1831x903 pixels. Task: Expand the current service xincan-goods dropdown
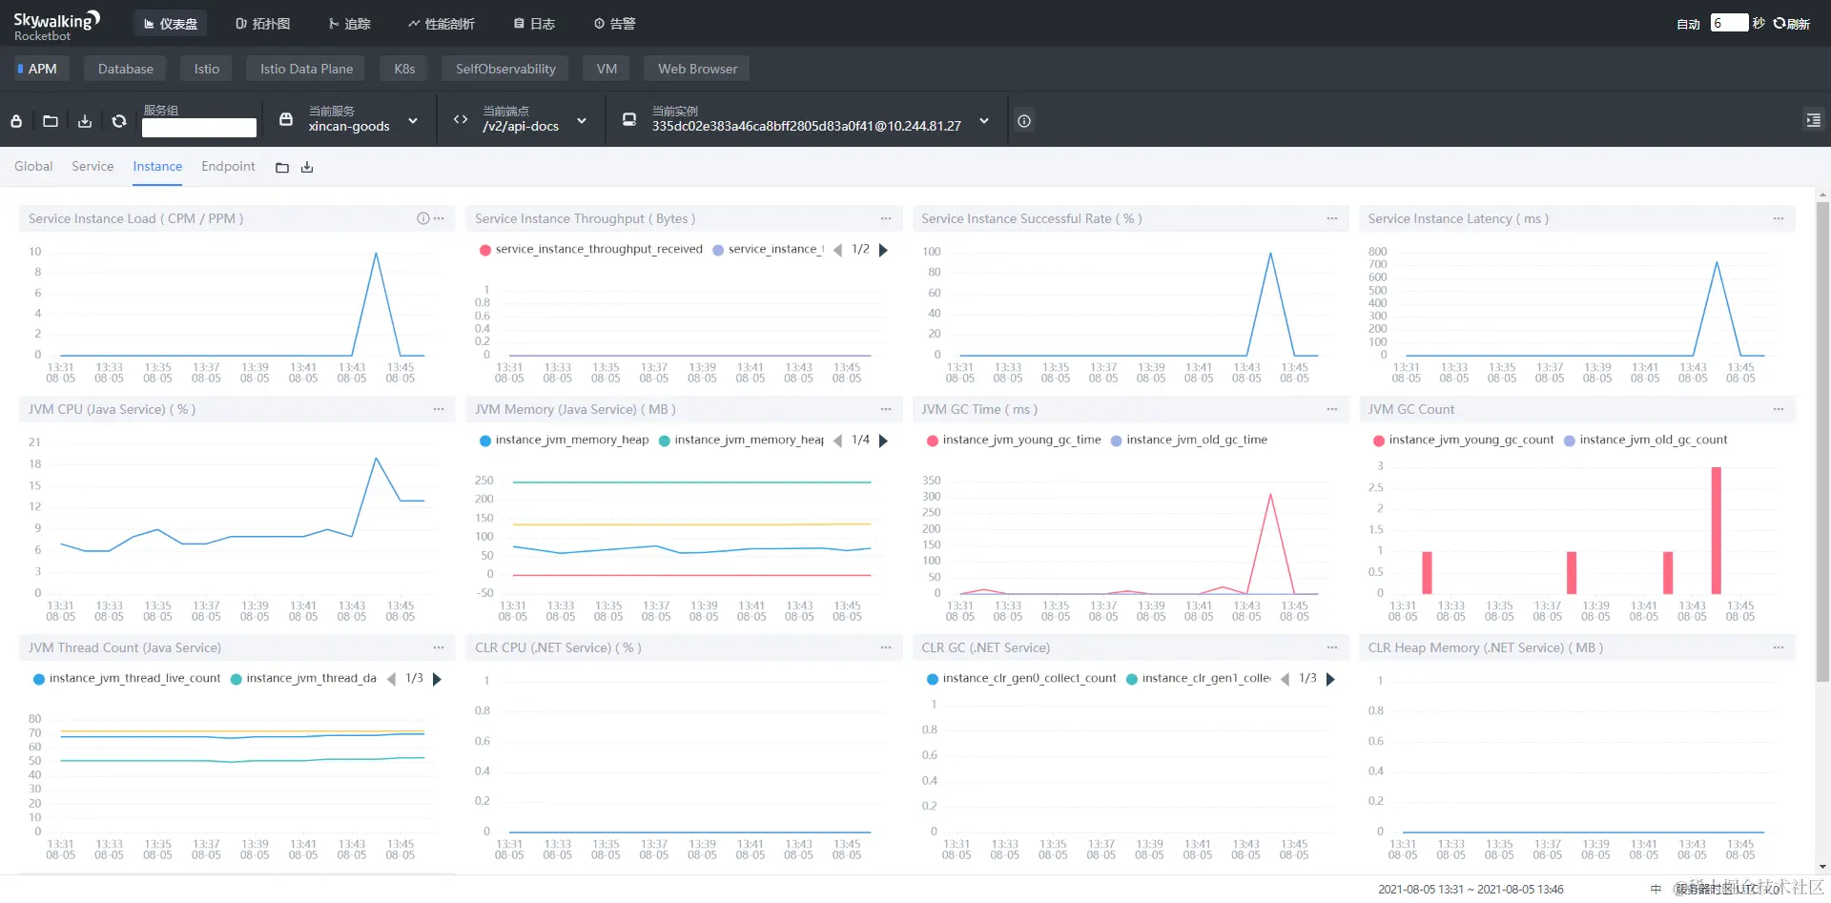413,121
